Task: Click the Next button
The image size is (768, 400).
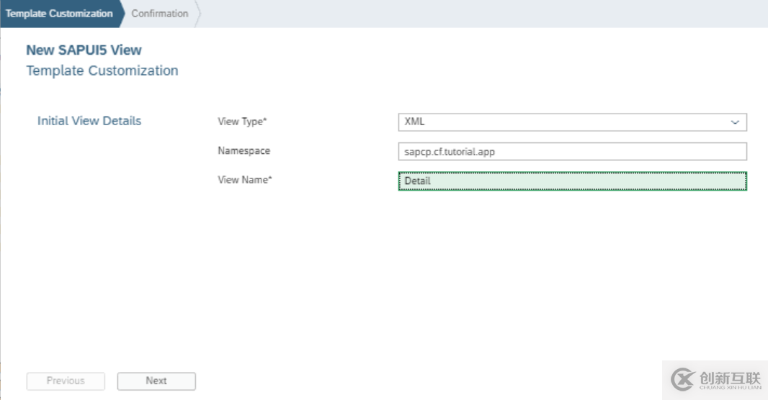Action: click(x=156, y=381)
